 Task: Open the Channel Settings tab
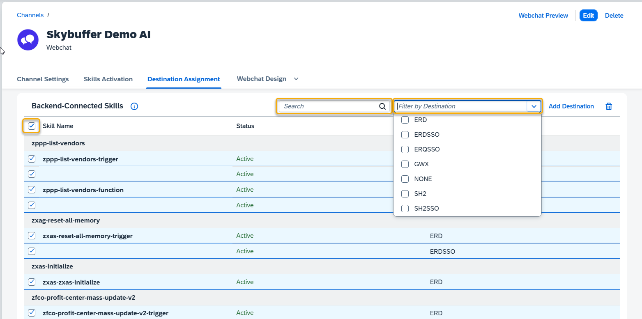[x=43, y=79]
